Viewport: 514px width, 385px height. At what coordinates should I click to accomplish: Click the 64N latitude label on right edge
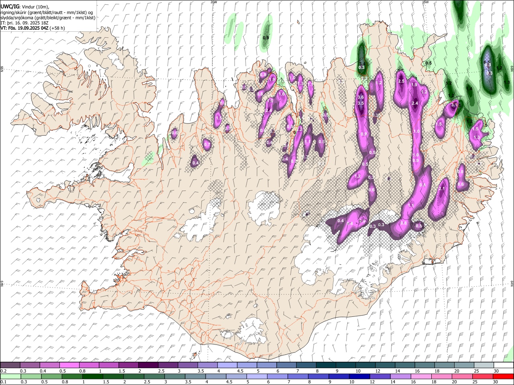tap(512, 283)
